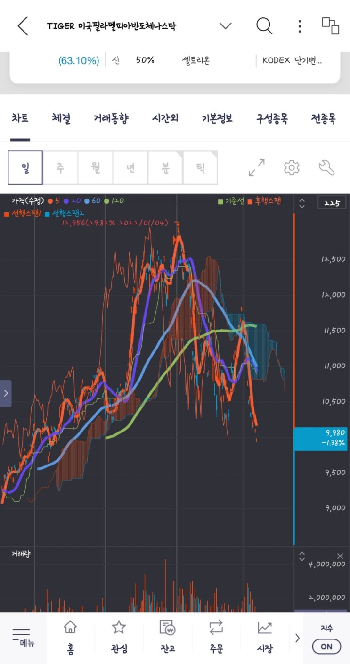The image size is (350, 664).
Task: Switch to the 거래동향 tab
Action: point(111,118)
